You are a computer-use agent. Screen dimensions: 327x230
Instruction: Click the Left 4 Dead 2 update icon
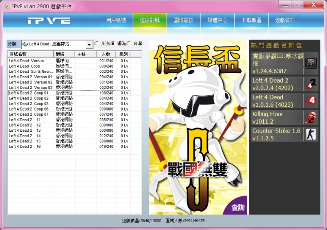point(311,84)
